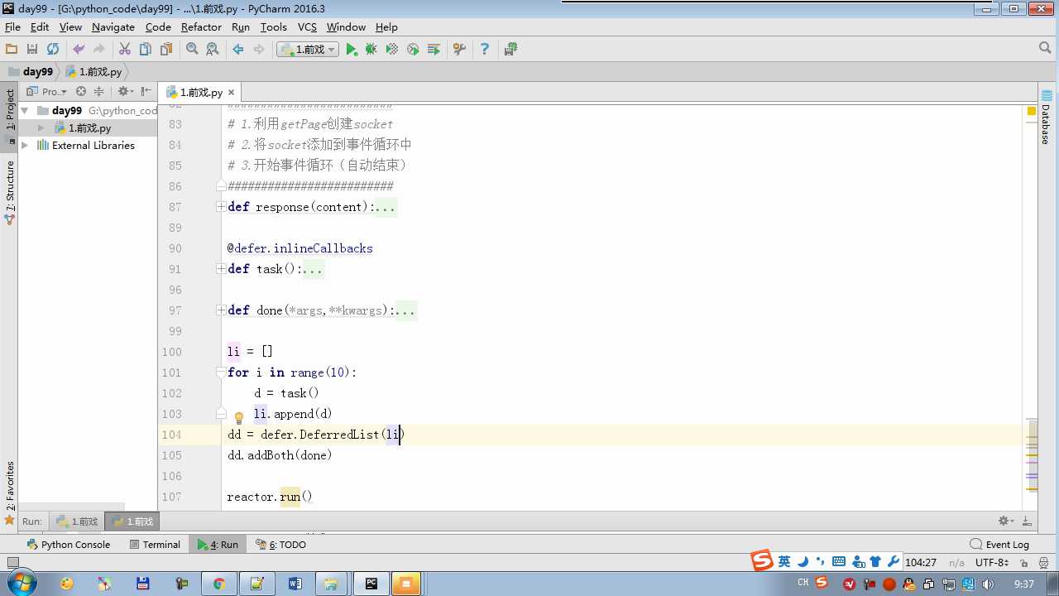The width and height of the screenshot is (1059, 596).
Task: Run the script with the green play button
Action: 352,50
